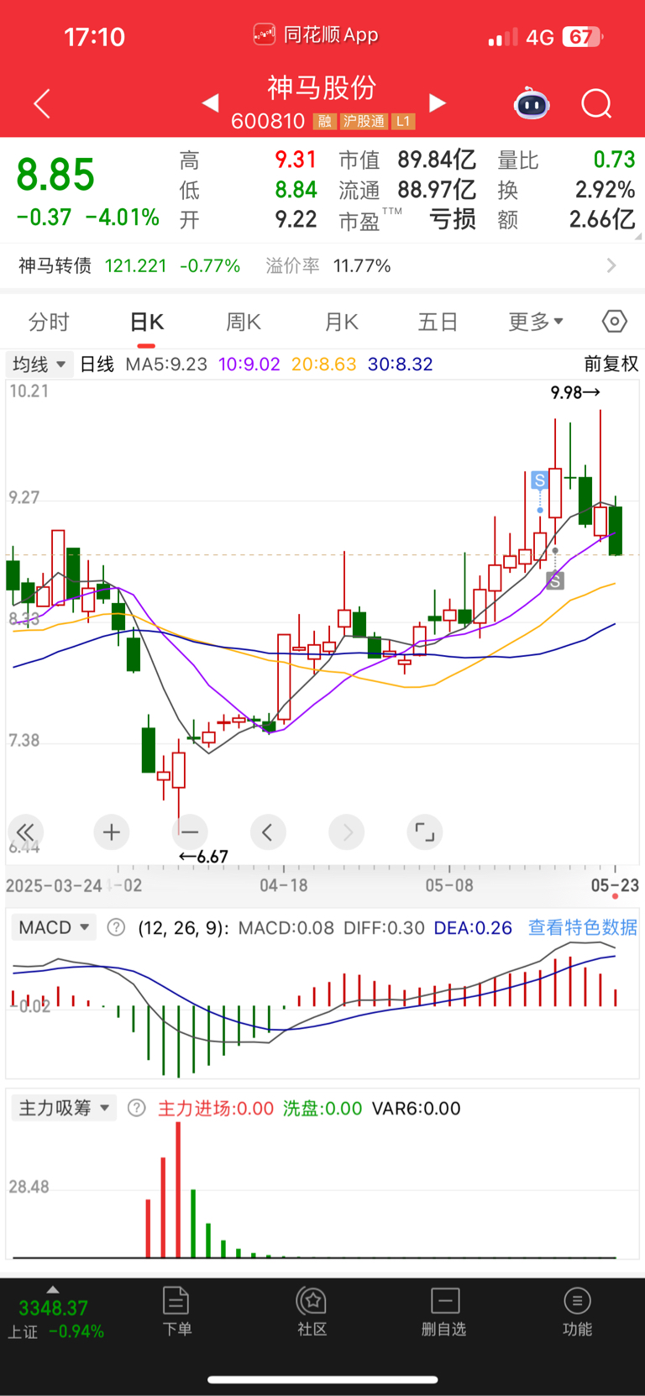Switch to 分时 tab
The height and width of the screenshot is (1396, 645).
click(x=49, y=322)
